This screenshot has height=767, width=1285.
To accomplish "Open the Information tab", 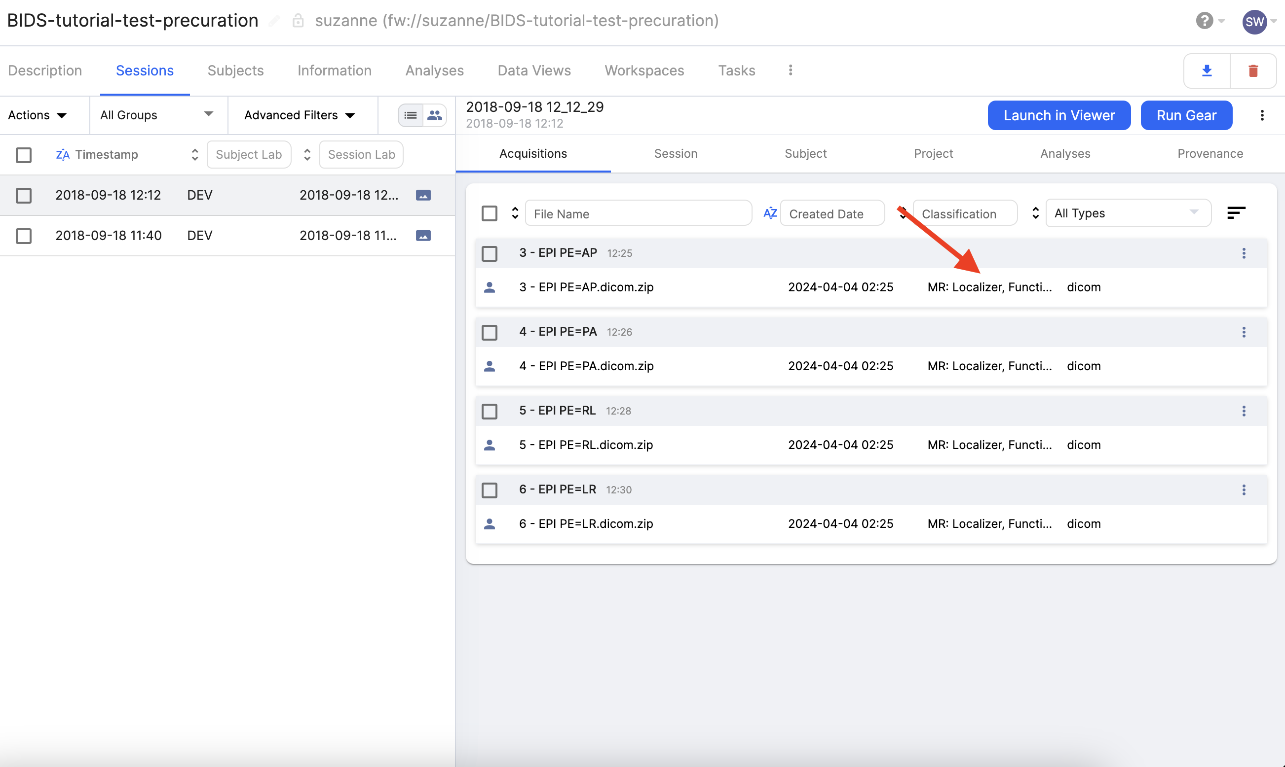I will [334, 70].
